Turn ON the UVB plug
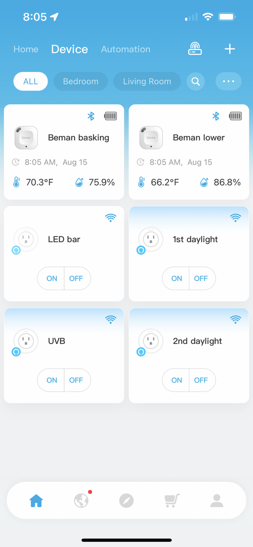 click(51, 380)
